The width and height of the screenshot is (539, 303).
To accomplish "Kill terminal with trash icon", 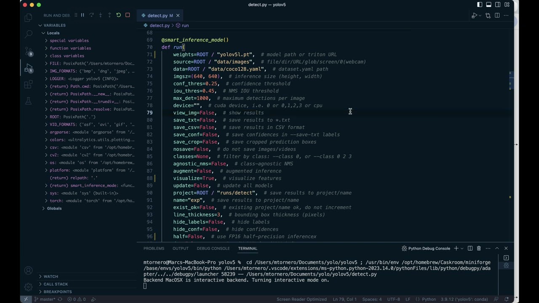I will point(479,248).
